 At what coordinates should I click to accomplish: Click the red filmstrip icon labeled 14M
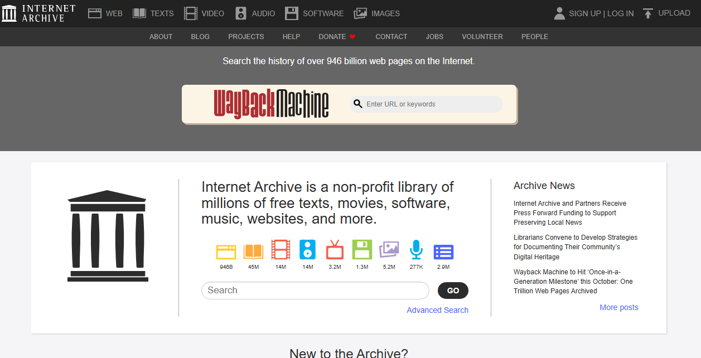(x=281, y=250)
